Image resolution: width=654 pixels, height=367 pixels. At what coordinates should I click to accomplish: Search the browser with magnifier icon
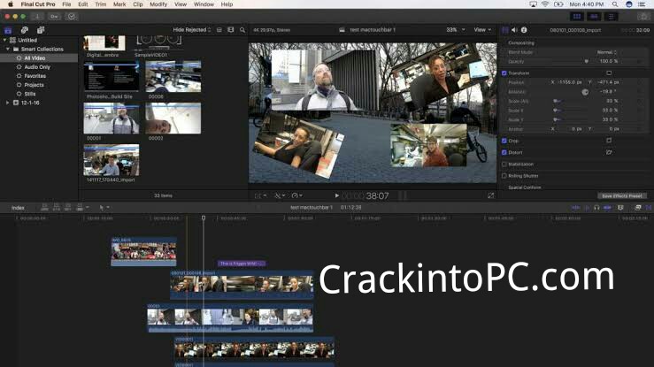point(242,30)
